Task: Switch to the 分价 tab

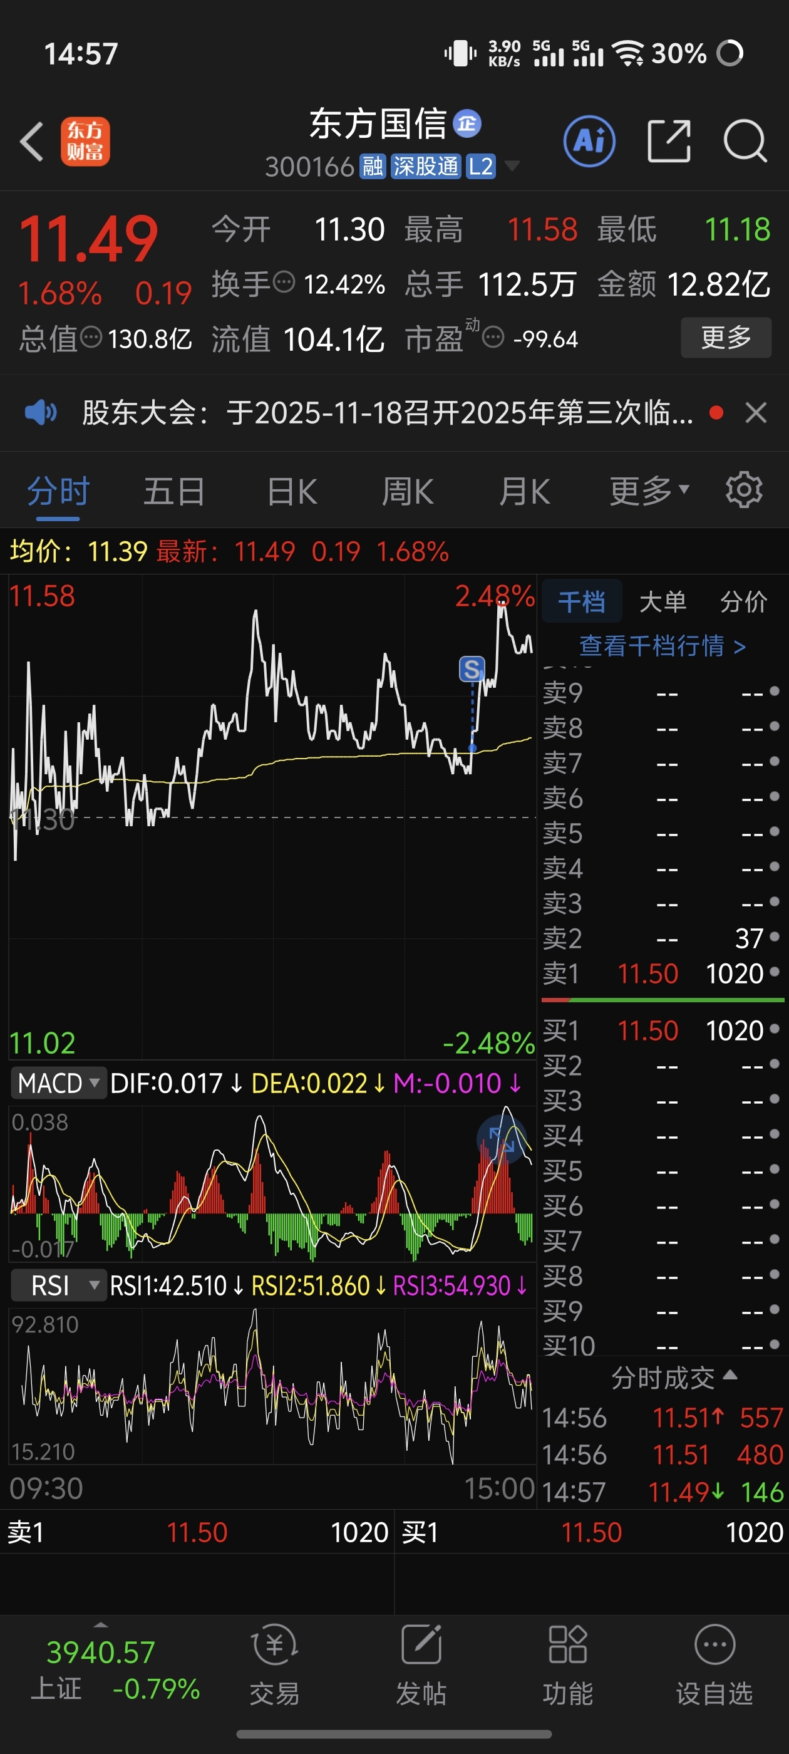Action: [x=743, y=601]
